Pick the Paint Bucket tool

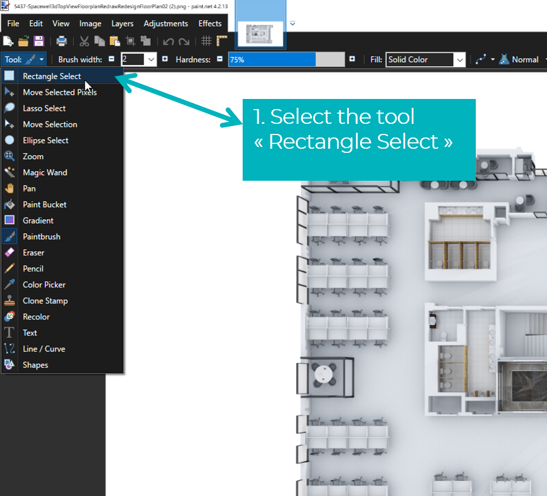(x=62, y=204)
